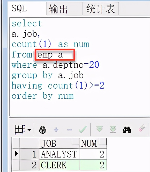150x172 pixels.
Task: Click the fetch last page arrow icon
Action: click(113, 129)
